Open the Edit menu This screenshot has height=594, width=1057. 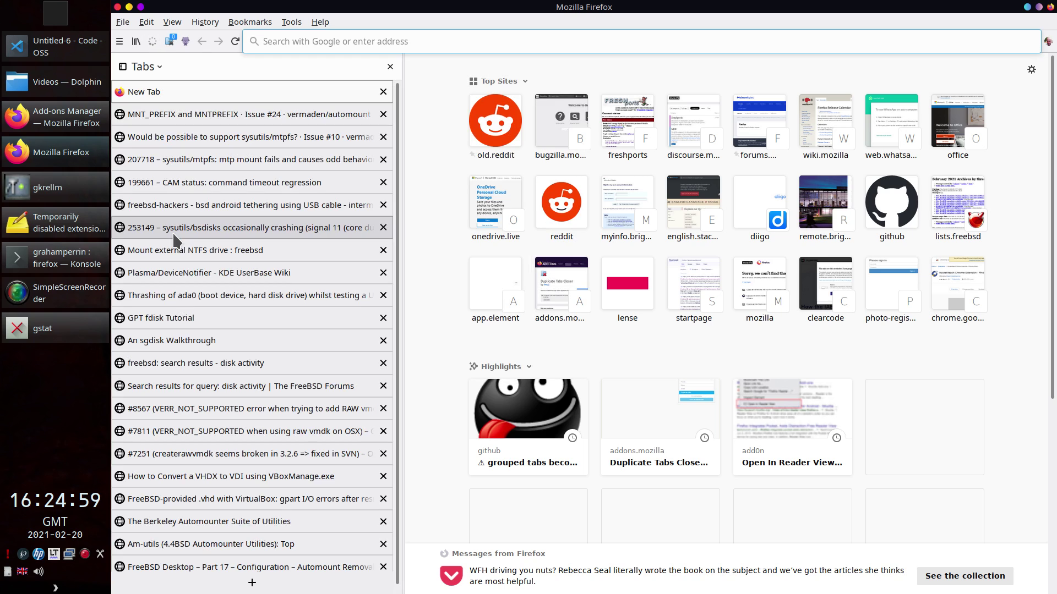(x=146, y=22)
